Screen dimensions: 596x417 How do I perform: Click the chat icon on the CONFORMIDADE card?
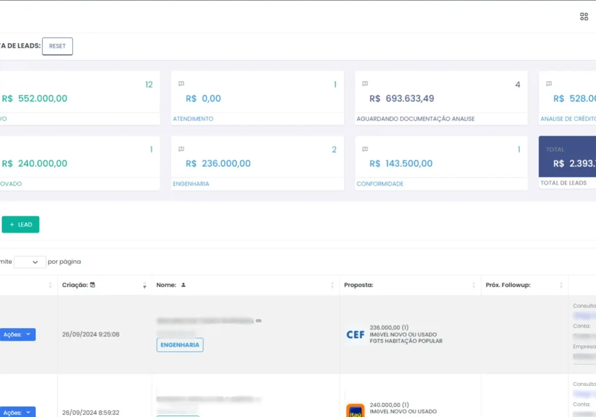(x=365, y=148)
